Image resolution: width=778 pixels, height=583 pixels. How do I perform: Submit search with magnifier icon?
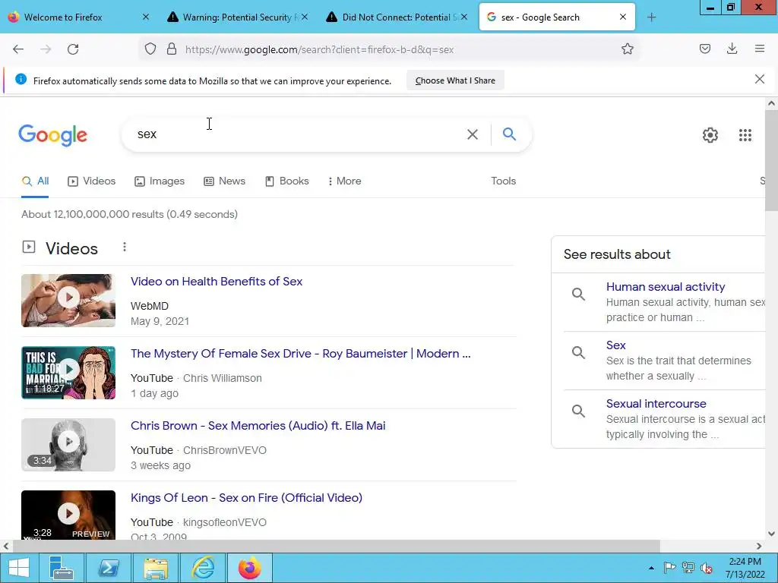point(509,134)
